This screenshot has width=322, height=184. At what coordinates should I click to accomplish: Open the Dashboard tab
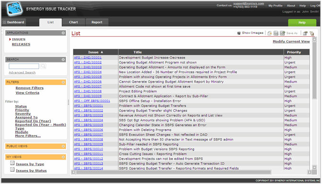pyautogui.click(x=13, y=22)
